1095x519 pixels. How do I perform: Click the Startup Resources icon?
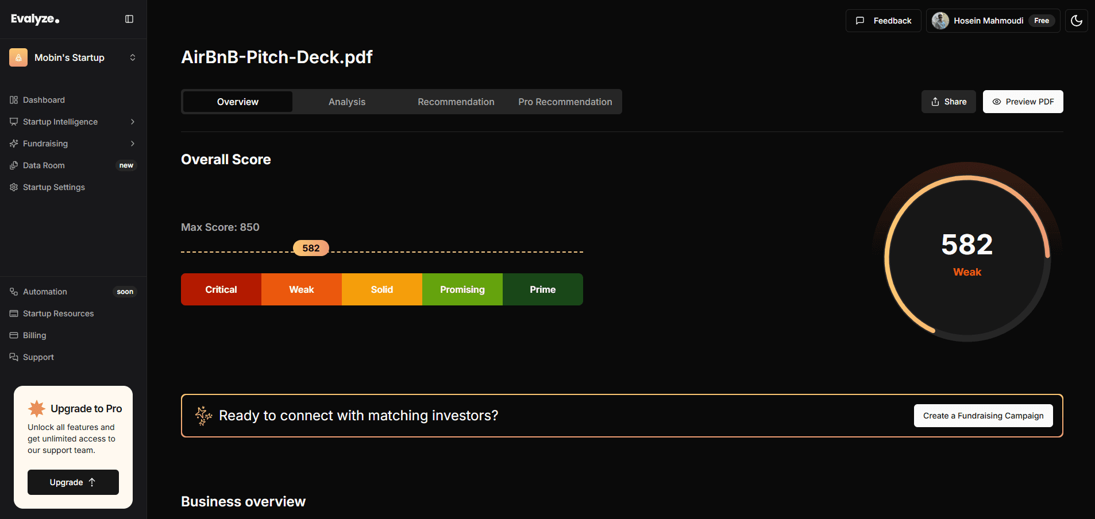[x=14, y=313]
